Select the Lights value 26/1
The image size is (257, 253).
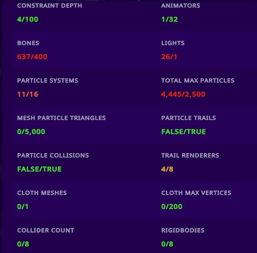[x=169, y=57]
